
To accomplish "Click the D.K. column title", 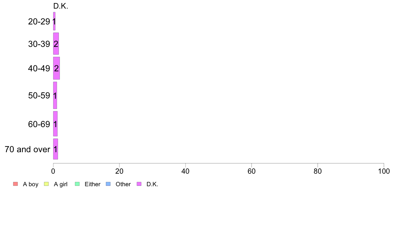I will tap(61, 6).
